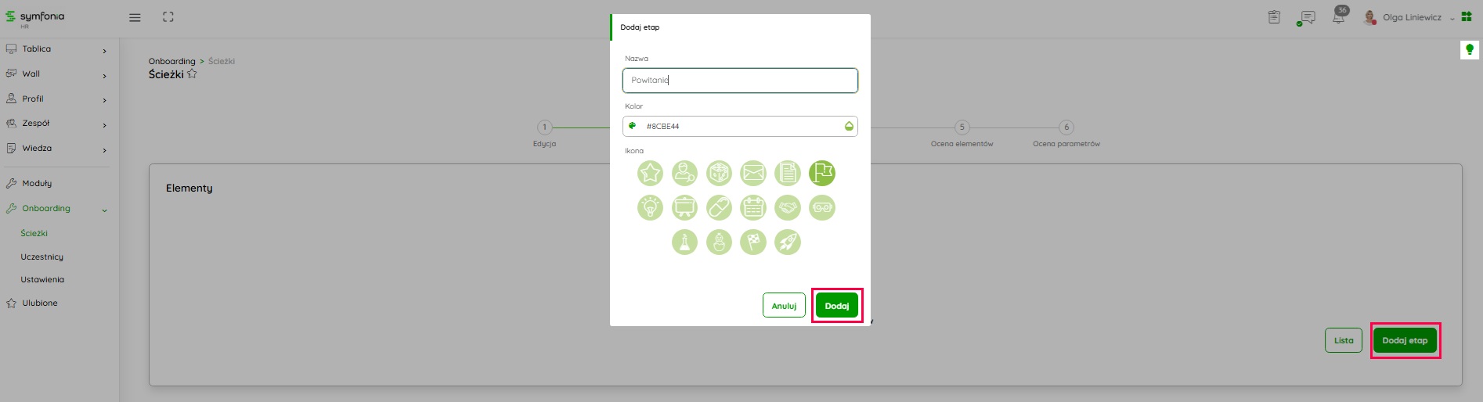Open the color picker droplet in Kolor field

pyautogui.click(x=849, y=127)
